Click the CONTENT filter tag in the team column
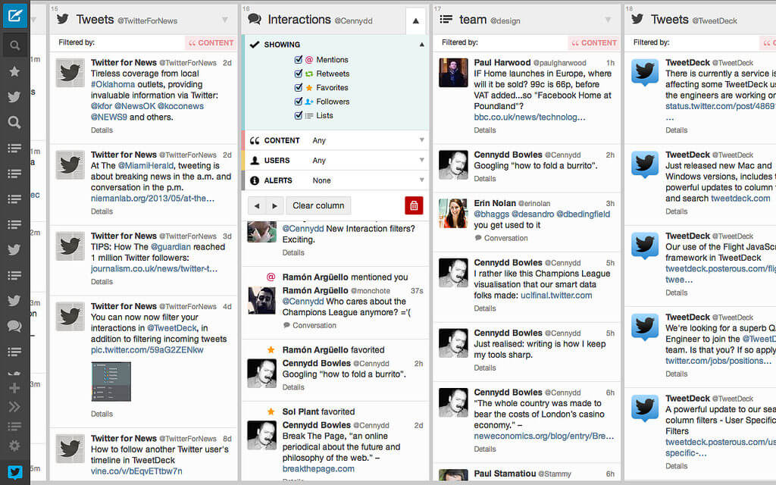The height and width of the screenshot is (485, 776). [594, 43]
